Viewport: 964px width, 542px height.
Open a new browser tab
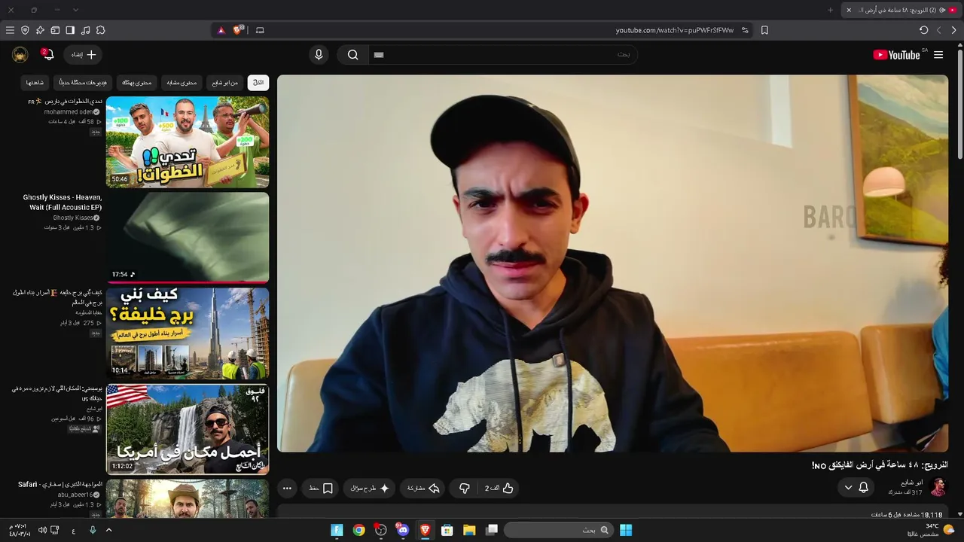coord(831,10)
